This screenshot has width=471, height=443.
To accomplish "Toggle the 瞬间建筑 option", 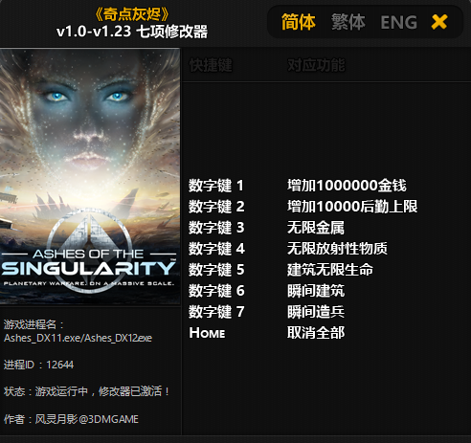I will (316, 291).
